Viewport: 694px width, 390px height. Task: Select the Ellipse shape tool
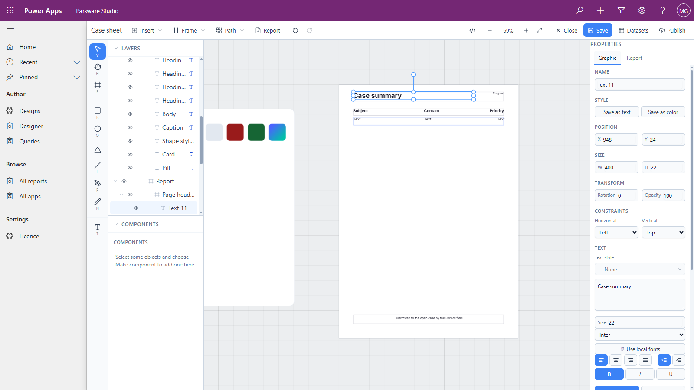click(x=98, y=131)
